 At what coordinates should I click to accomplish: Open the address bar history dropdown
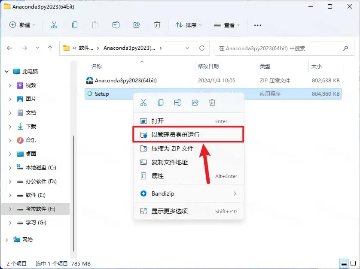(187, 48)
